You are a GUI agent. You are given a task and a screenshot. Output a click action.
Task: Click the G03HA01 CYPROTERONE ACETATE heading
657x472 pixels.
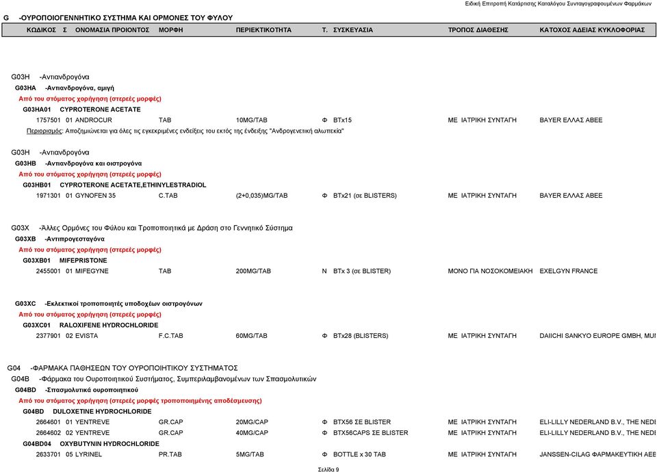pyautogui.click(x=81, y=109)
